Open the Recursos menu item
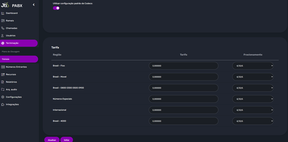 [11, 75]
